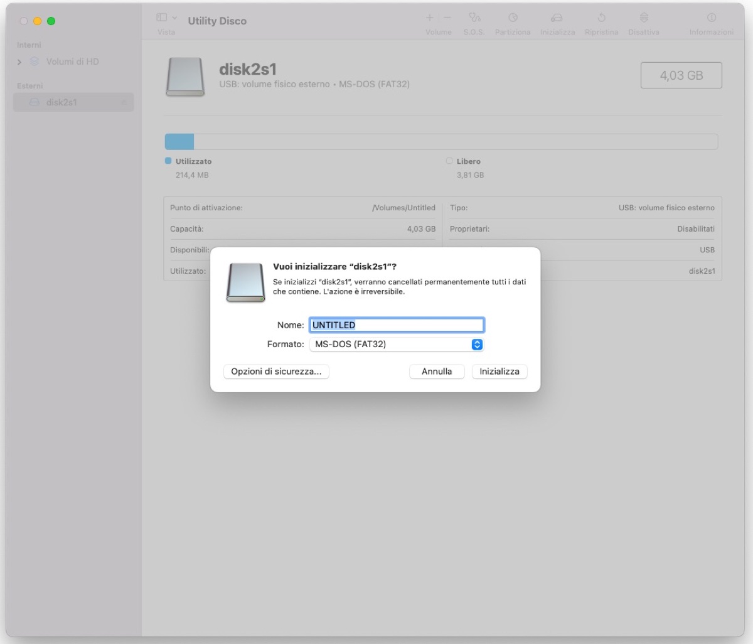The height and width of the screenshot is (644, 753).
Task: Click the disk2s1 heading title
Action: (x=248, y=70)
